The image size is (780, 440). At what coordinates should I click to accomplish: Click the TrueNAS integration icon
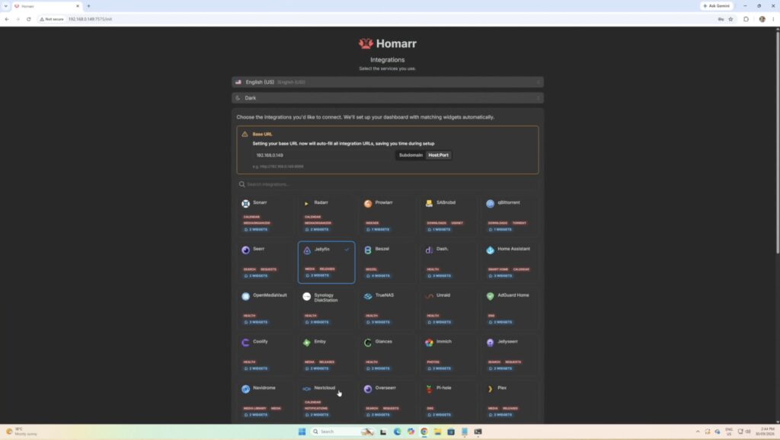(368, 296)
